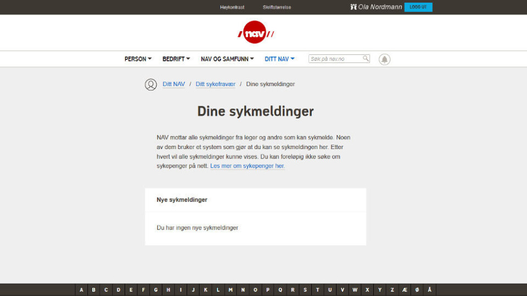This screenshot has width=527, height=296.
Task: Click the LOGG UT button
Action: [418, 7]
